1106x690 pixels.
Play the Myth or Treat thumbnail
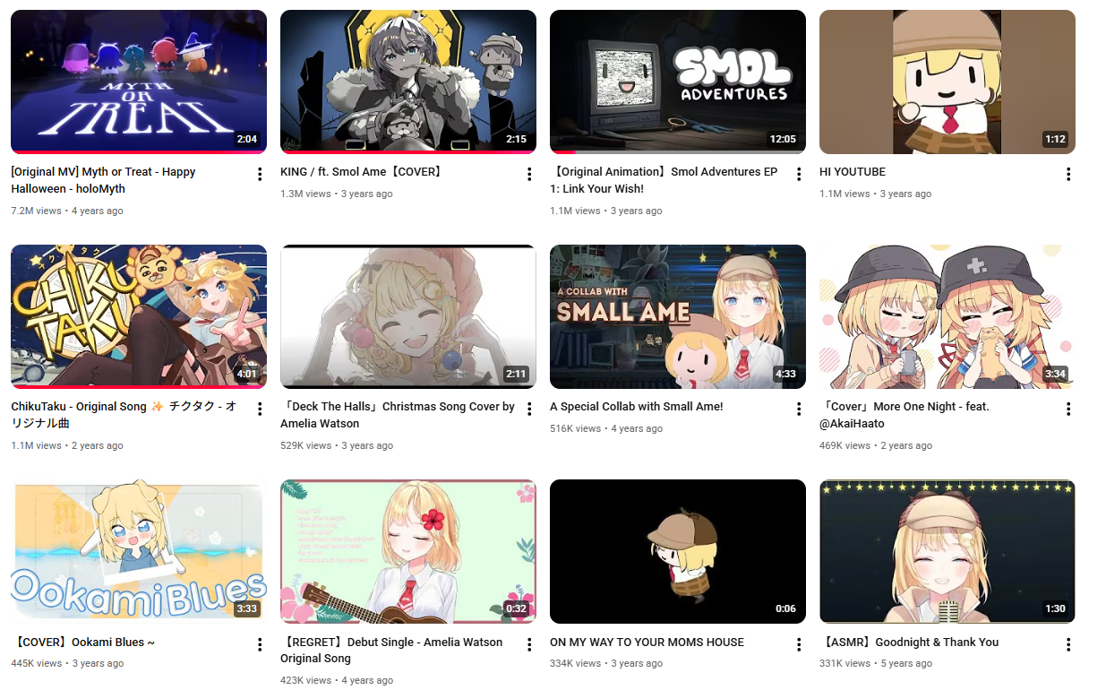point(139,82)
